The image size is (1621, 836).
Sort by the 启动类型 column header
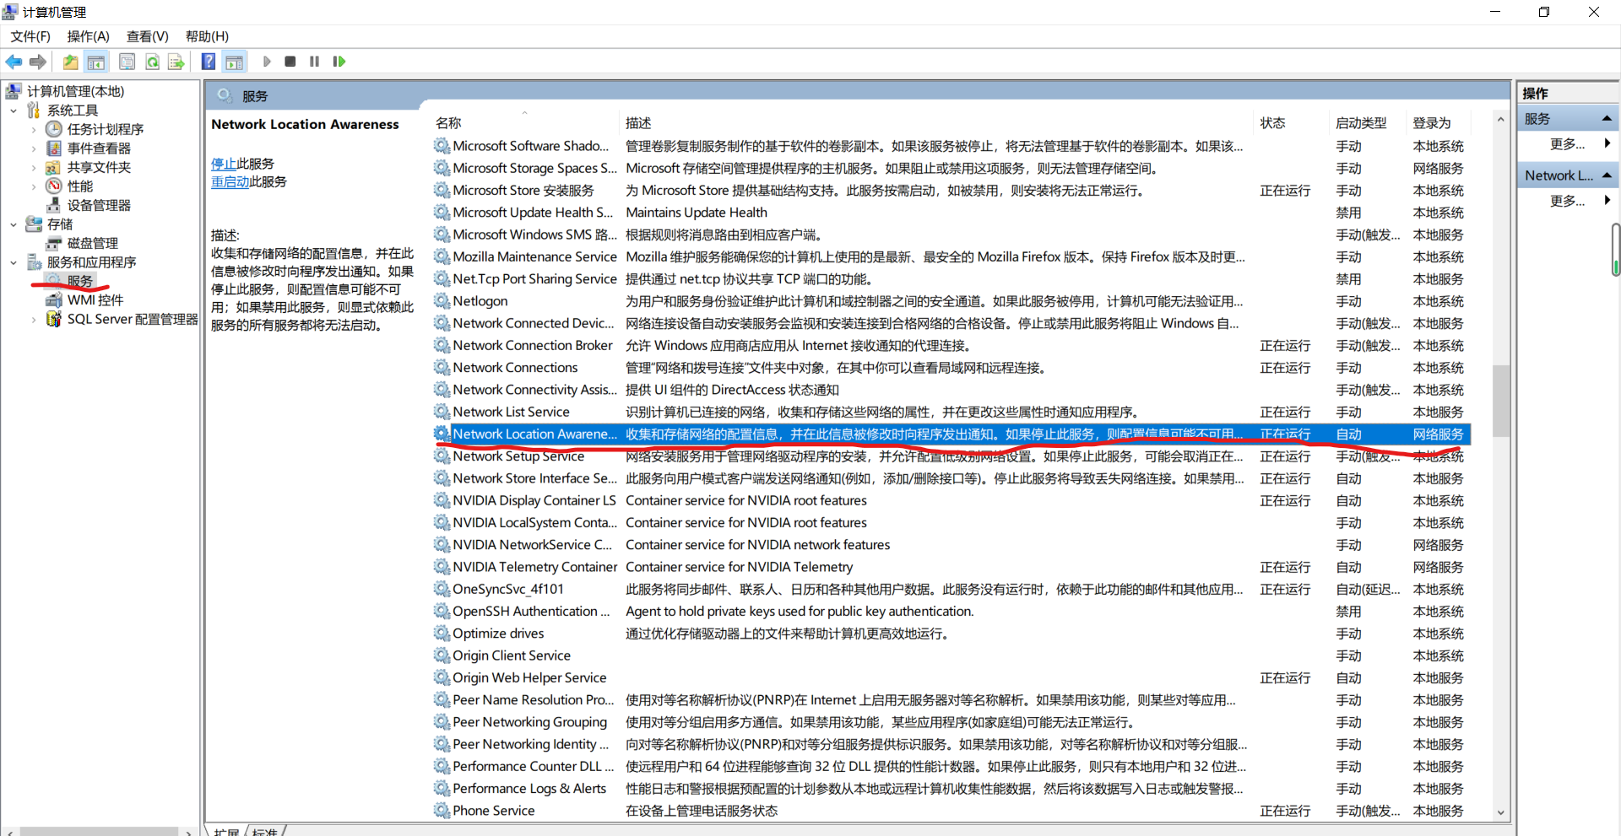1361,123
